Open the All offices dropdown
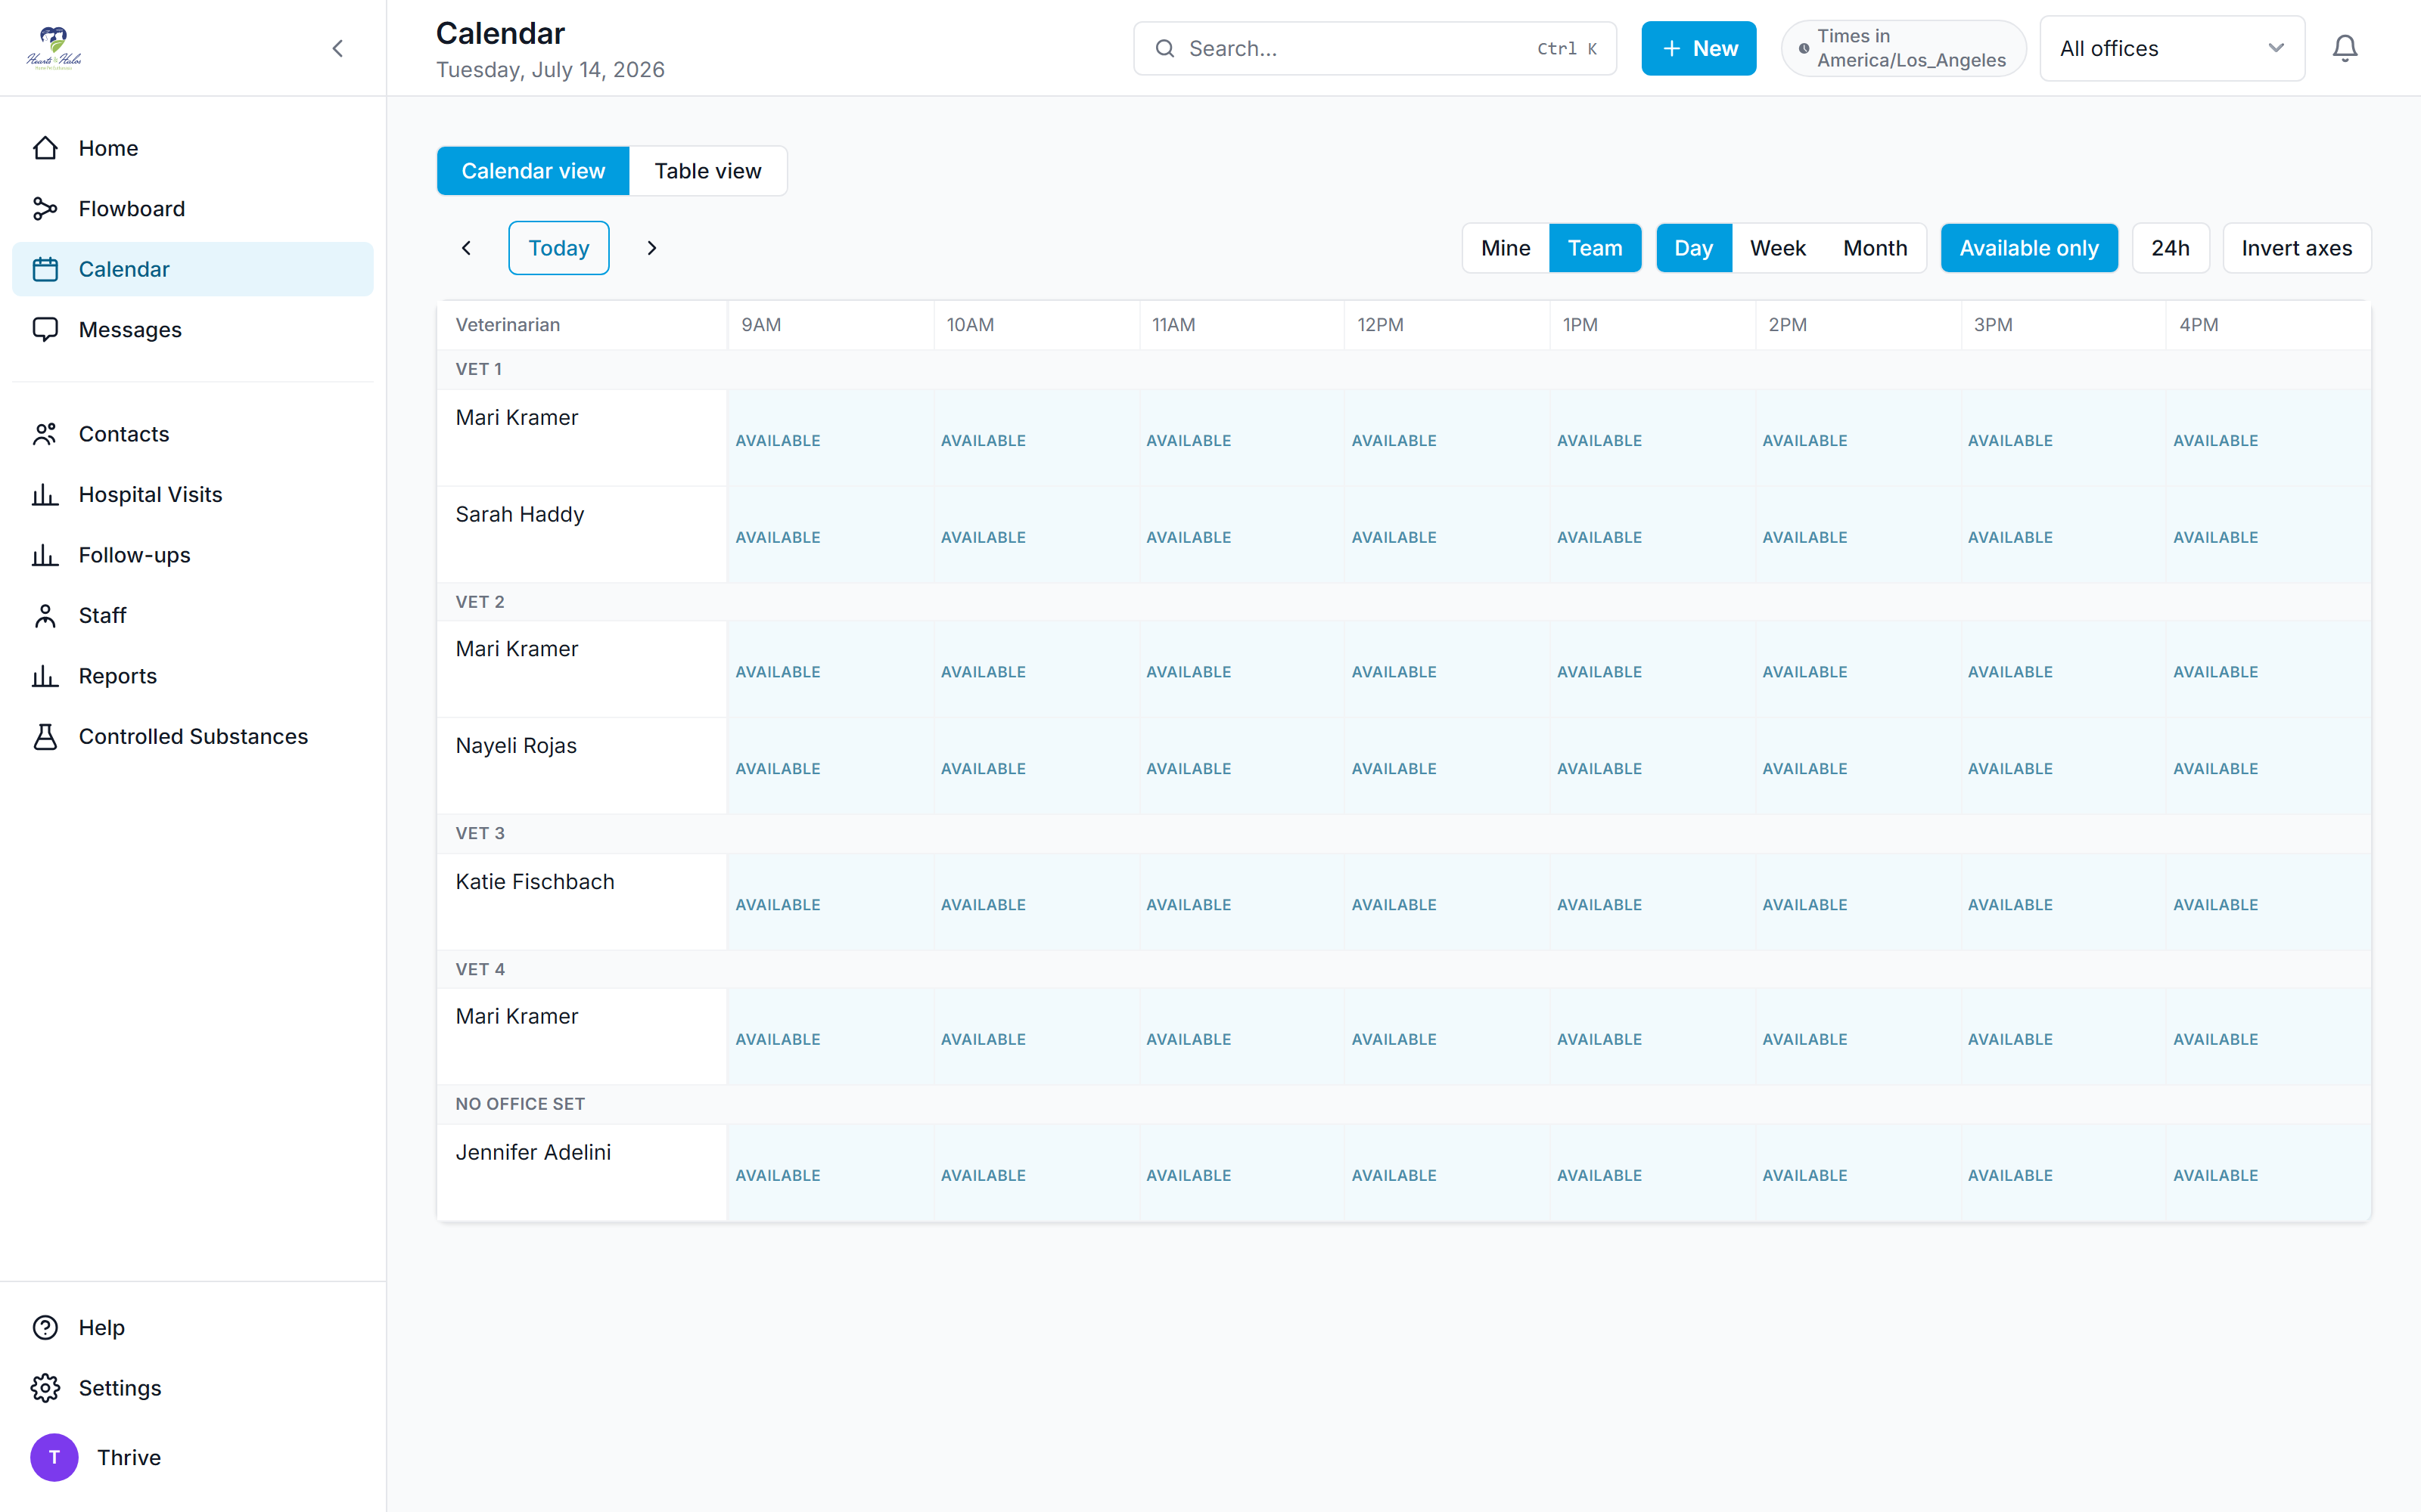Screen dimensions: 2421x1512 (x=2172, y=48)
